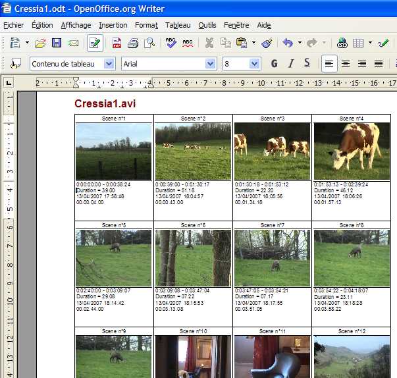The height and width of the screenshot is (378, 397).
Task: Select the Scene n°12 valley thumbnail
Action: (x=352, y=357)
